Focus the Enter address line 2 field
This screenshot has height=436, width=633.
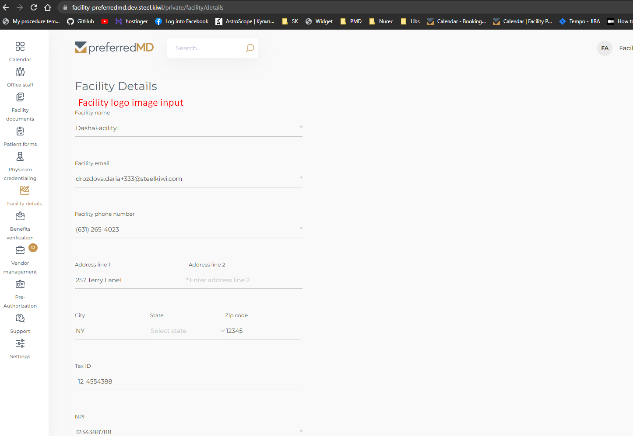click(x=244, y=280)
